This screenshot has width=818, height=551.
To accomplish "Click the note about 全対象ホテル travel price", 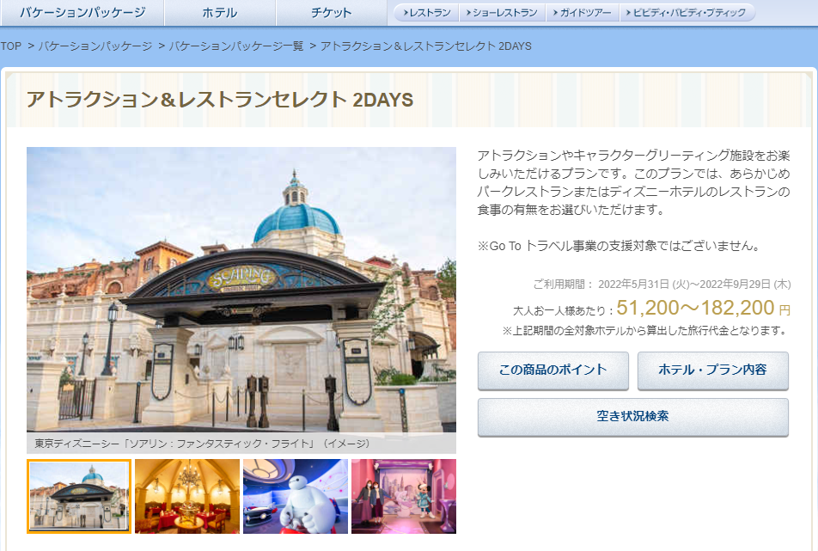I will [644, 331].
